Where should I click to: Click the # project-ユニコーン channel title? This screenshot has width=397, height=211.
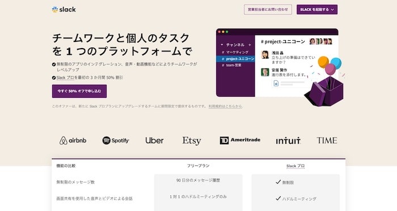coord(283,42)
